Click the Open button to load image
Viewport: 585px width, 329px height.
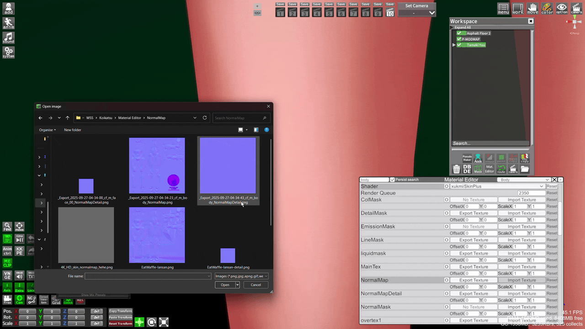coord(224,285)
